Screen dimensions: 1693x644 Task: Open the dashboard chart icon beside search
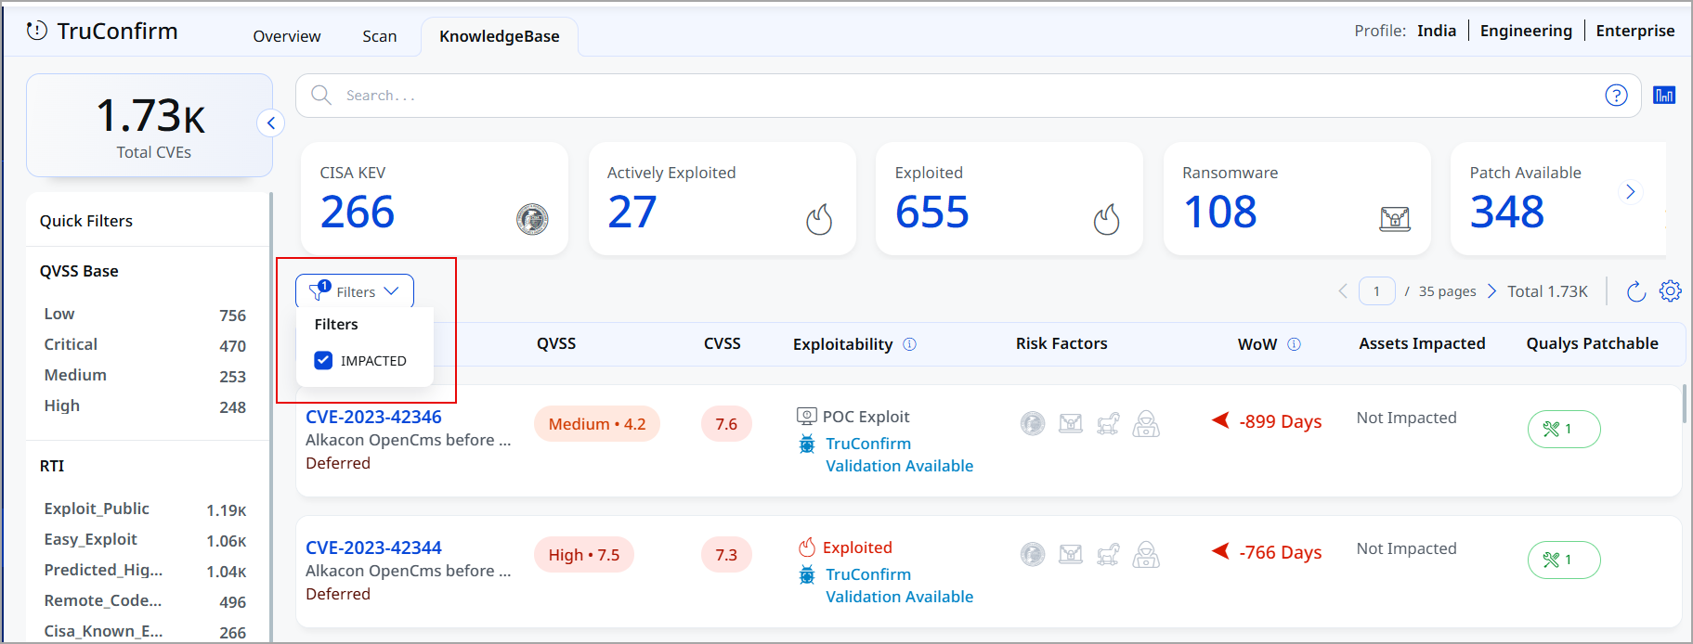(x=1664, y=95)
